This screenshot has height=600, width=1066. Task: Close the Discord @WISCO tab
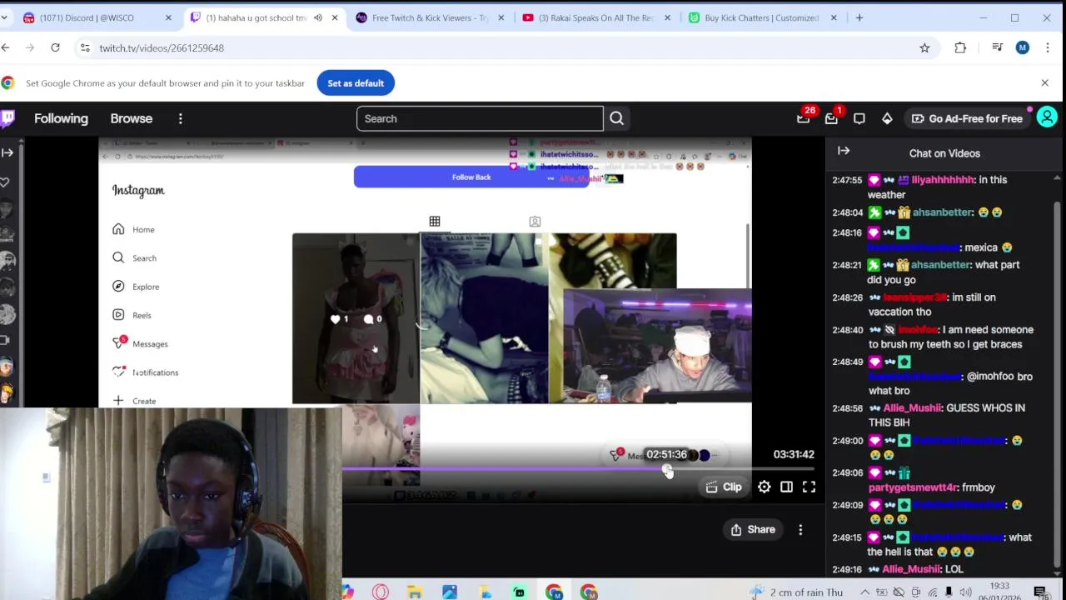(x=168, y=17)
